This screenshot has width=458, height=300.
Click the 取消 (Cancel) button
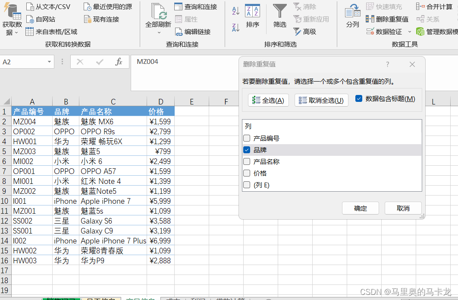pos(403,208)
